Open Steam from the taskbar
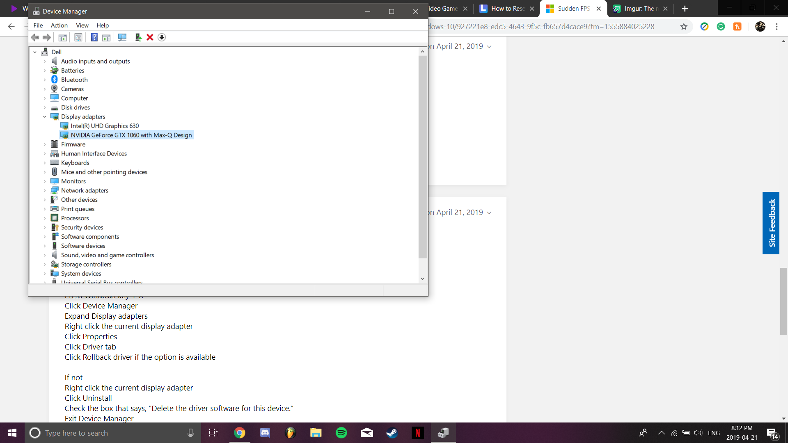The image size is (788, 443). (x=392, y=433)
